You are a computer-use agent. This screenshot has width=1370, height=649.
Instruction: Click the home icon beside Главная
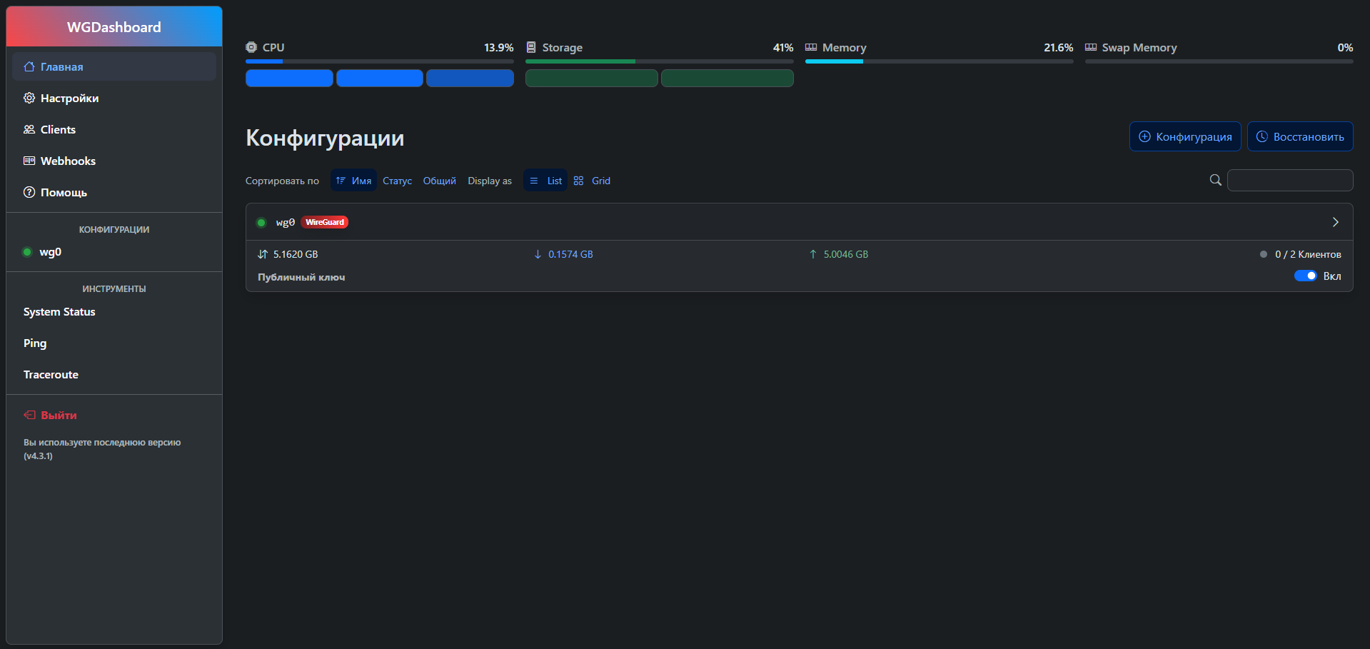pos(29,66)
